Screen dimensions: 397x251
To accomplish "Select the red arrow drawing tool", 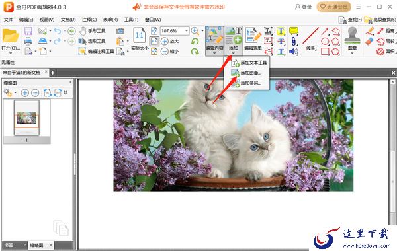I will click(325, 31).
